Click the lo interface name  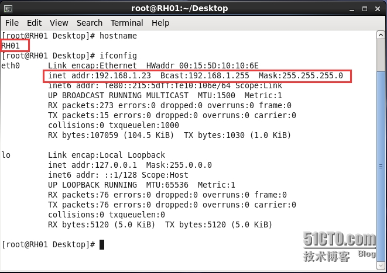point(6,155)
